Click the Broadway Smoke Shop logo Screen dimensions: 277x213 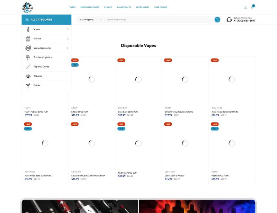click(27, 8)
